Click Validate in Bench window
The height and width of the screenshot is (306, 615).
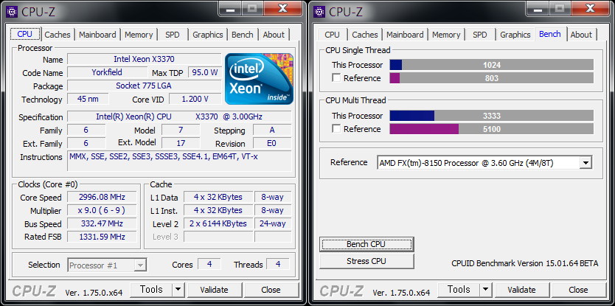point(521,290)
